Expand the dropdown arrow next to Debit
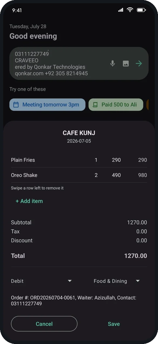 coord(70,281)
